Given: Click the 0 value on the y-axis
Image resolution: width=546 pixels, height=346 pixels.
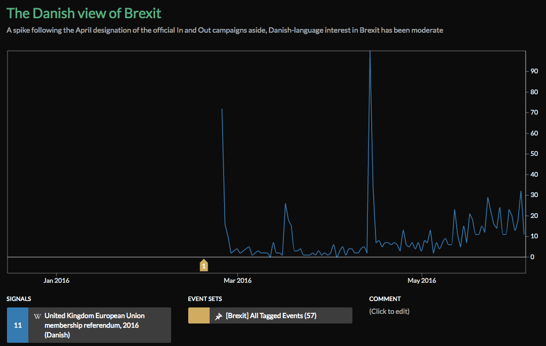Looking at the screenshot, I should click(x=532, y=257).
